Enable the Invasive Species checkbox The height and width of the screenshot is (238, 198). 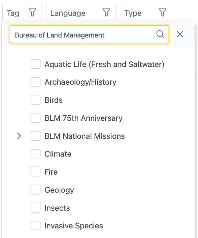click(35, 225)
